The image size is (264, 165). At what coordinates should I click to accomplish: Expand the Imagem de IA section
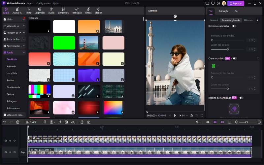24,33
